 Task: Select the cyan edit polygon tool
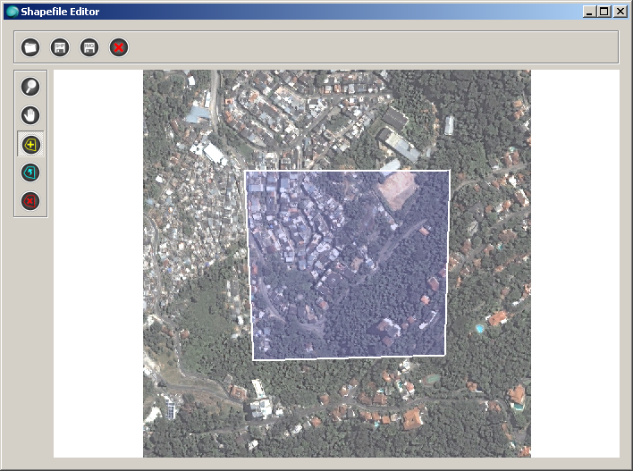pyautogui.click(x=30, y=172)
